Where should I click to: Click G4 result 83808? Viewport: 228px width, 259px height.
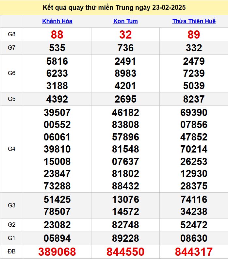[125, 124]
